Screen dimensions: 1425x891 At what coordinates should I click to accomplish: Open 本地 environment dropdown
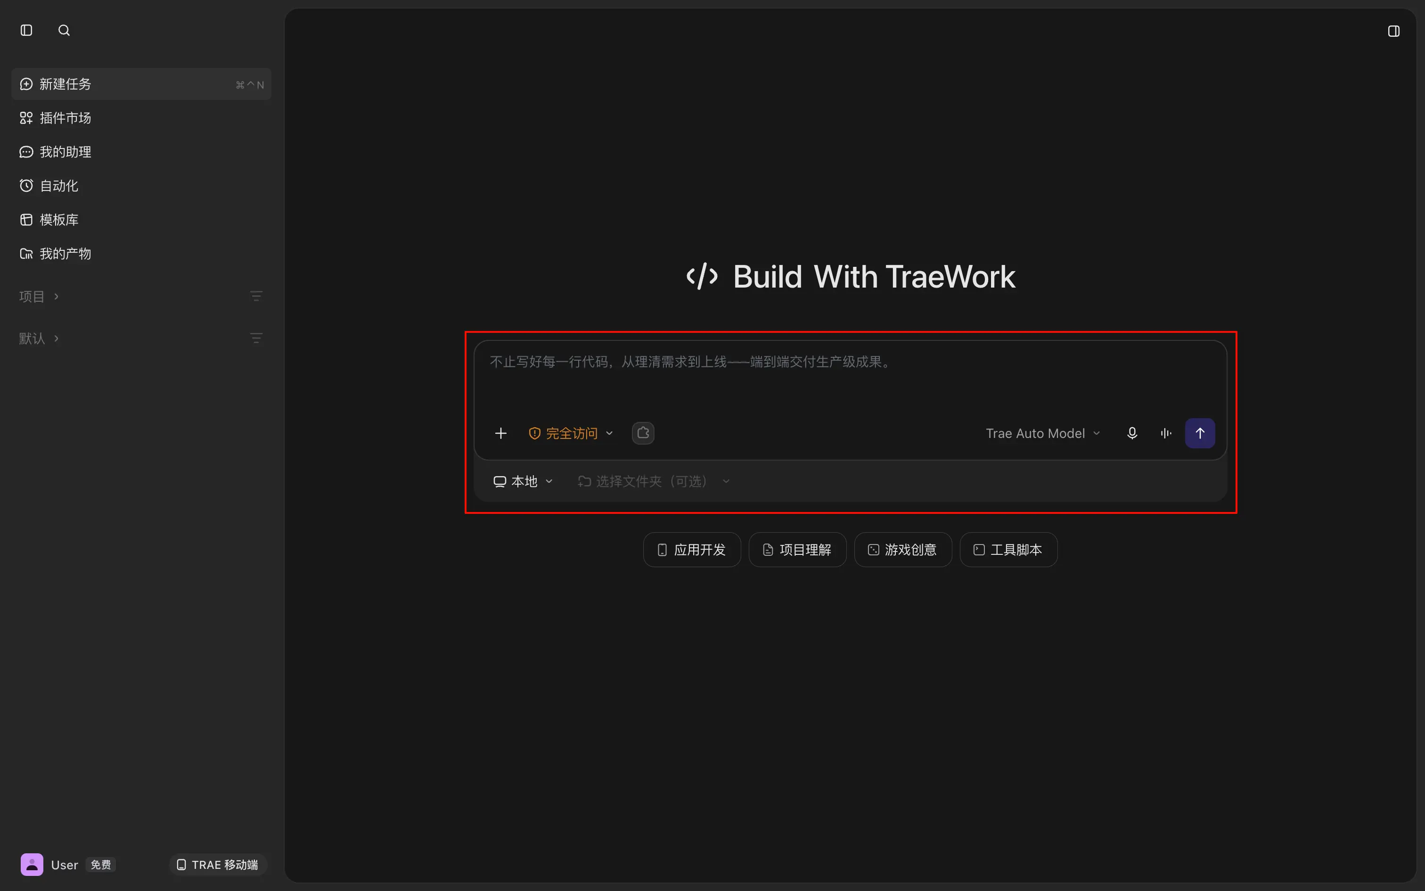523,481
